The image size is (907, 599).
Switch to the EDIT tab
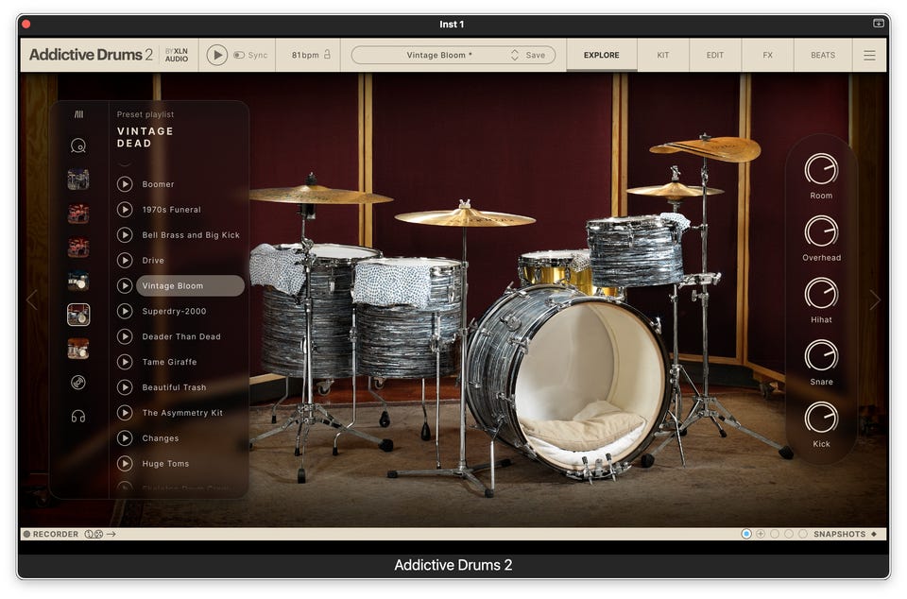pos(715,55)
